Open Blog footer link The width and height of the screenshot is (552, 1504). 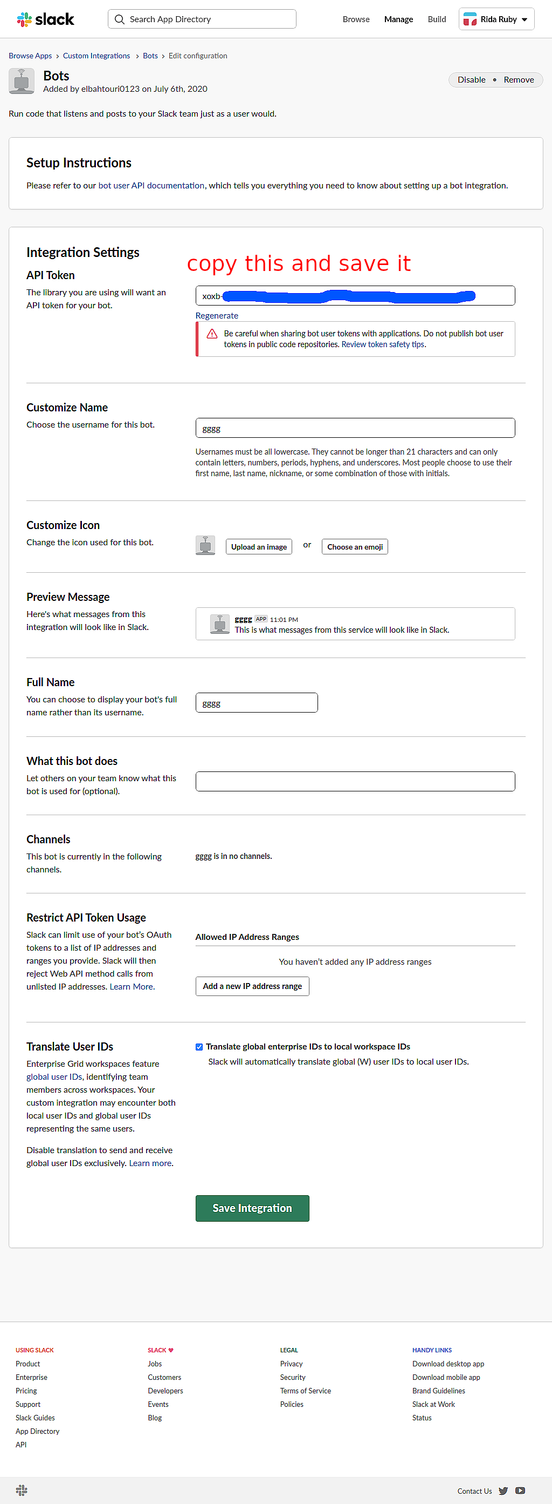tap(155, 1418)
